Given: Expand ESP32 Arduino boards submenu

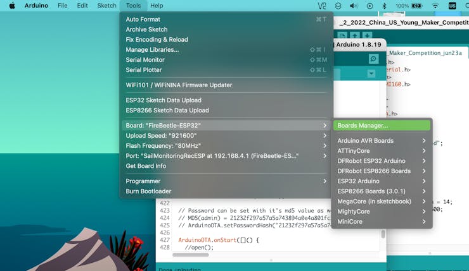Looking at the screenshot, I should coord(382,181).
